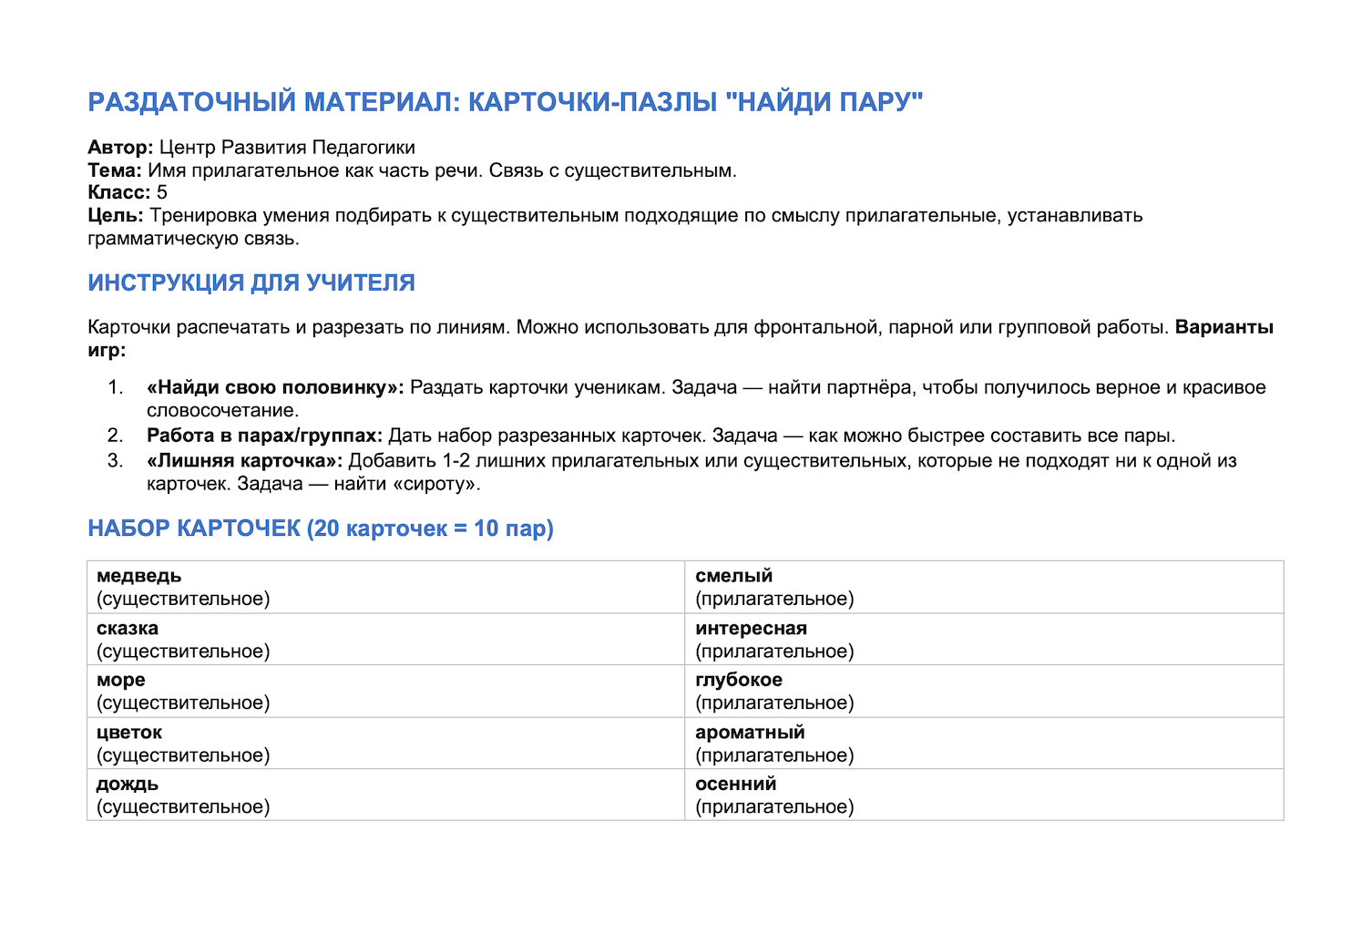Click the 'медведь' noun card cell
1372x944 pixels.
pyautogui.click(x=386, y=587)
